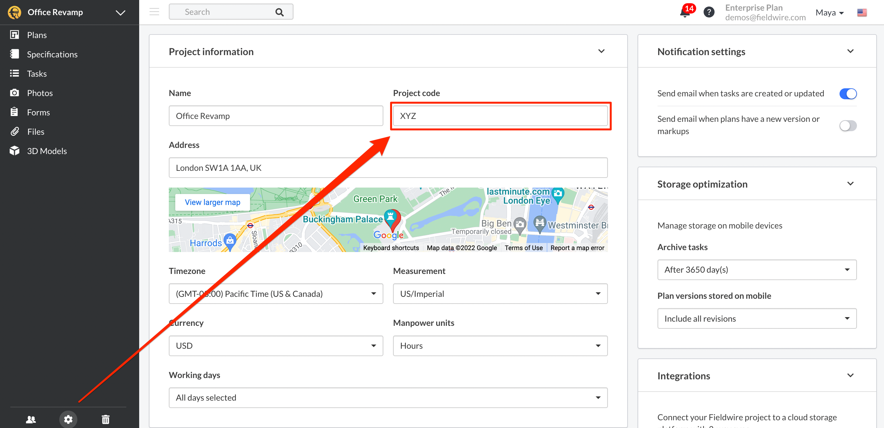Open the Working days dropdown

[388, 397]
